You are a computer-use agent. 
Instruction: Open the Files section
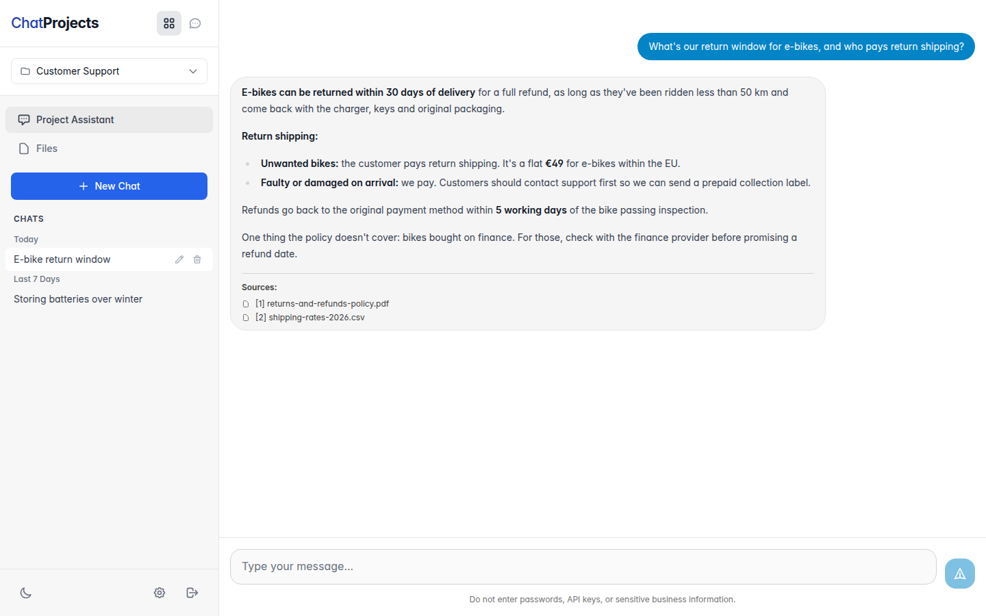(109, 149)
